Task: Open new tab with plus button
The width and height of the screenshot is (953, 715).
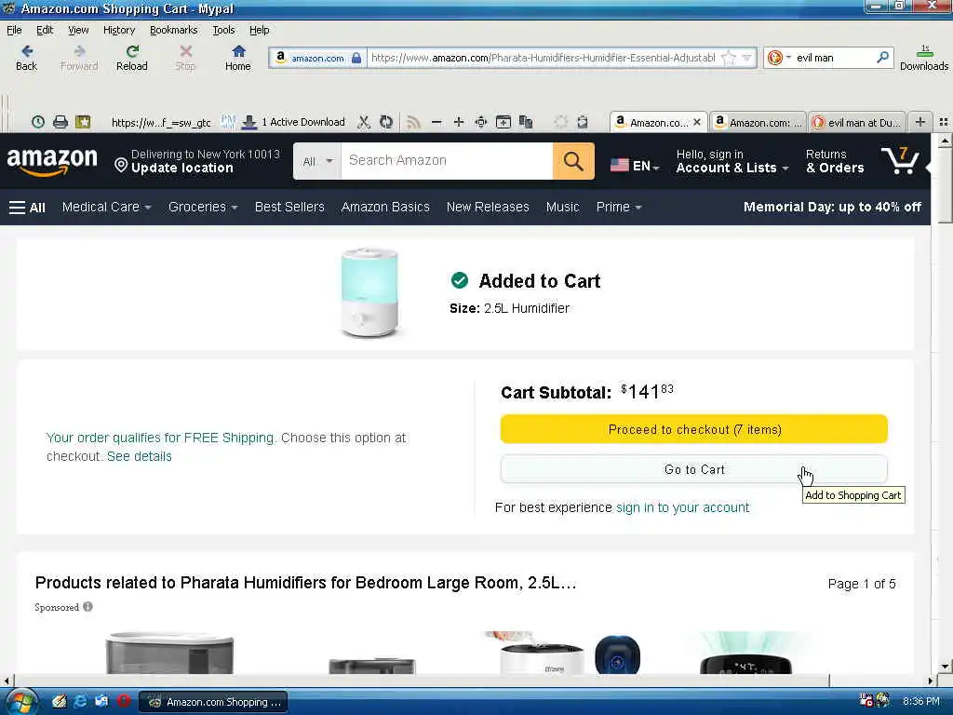Action: [x=920, y=122]
